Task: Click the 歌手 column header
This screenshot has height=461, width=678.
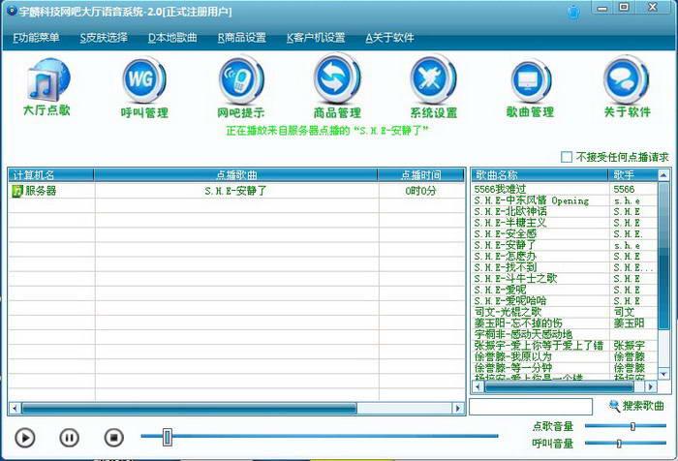Action: click(x=633, y=174)
